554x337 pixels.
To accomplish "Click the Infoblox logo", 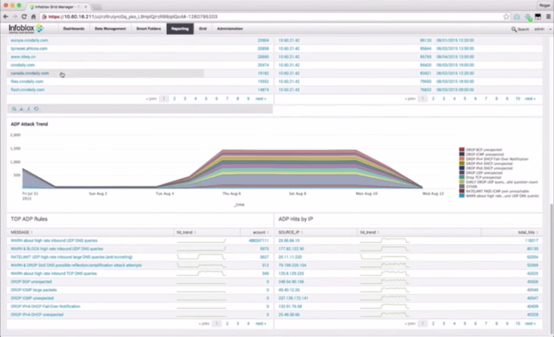I will [x=22, y=28].
